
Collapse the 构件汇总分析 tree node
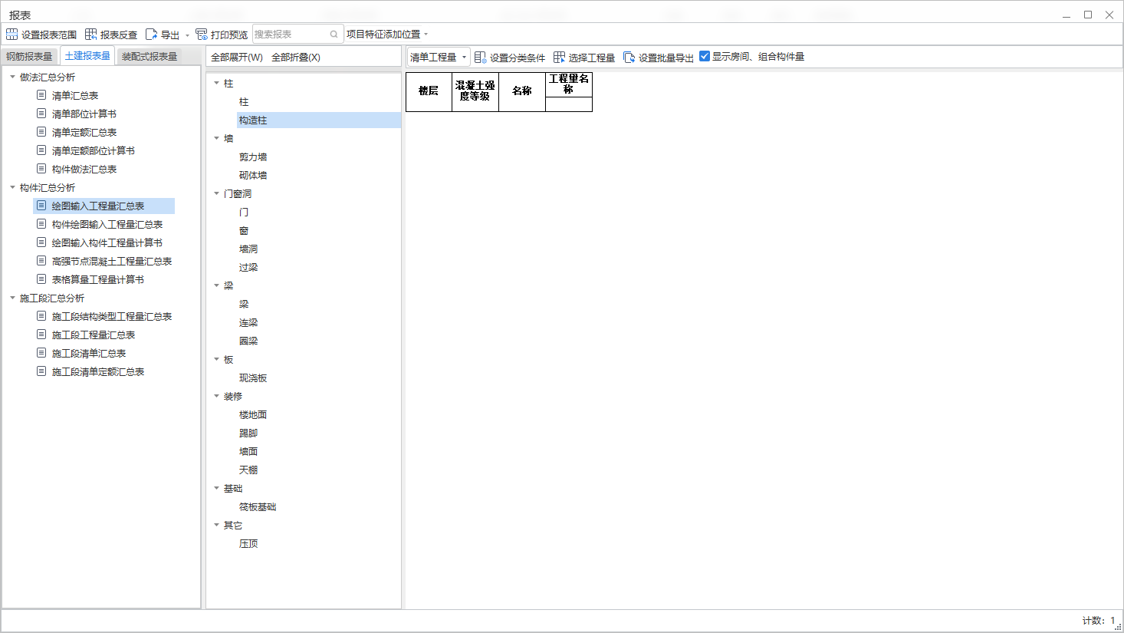click(12, 187)
